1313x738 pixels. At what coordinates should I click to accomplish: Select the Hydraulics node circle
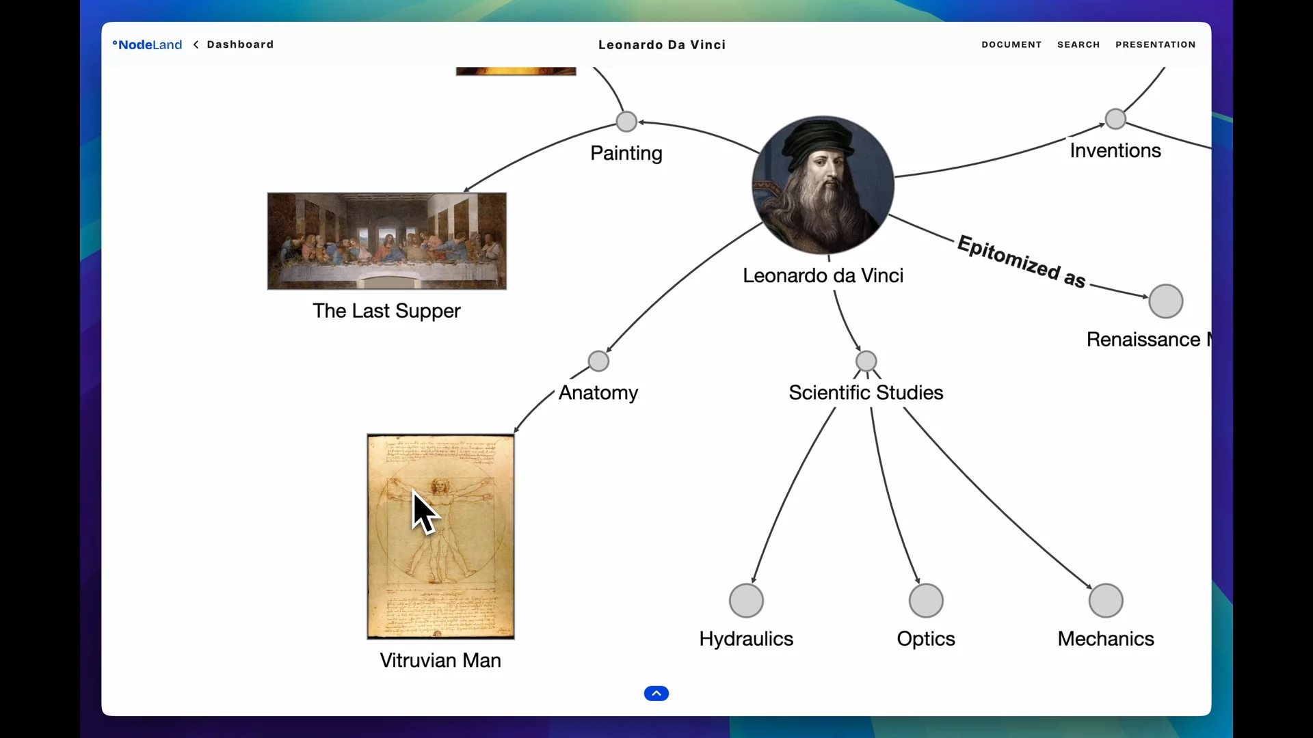point(746,601)
